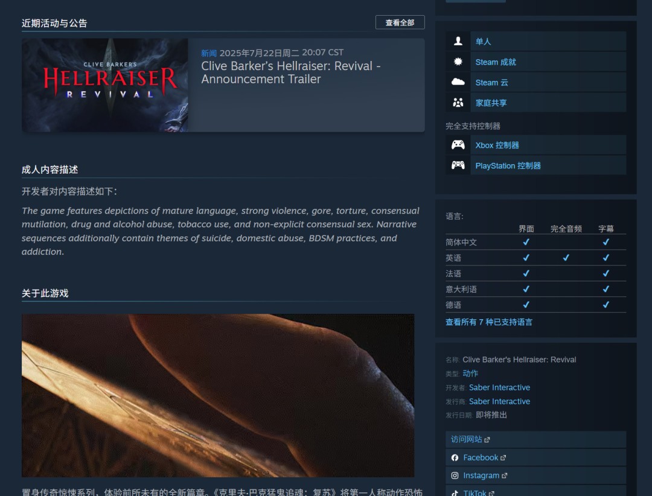Open developer Saber Interactive link
652x496 pixels.
499,387
